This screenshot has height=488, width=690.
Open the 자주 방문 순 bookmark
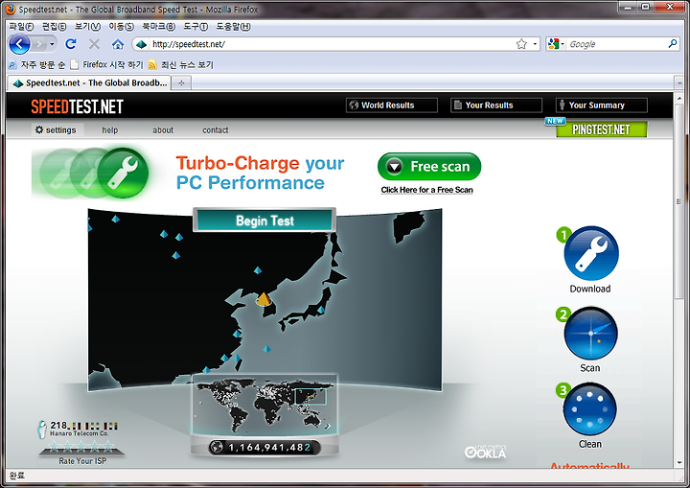click(x=37, y=65)
